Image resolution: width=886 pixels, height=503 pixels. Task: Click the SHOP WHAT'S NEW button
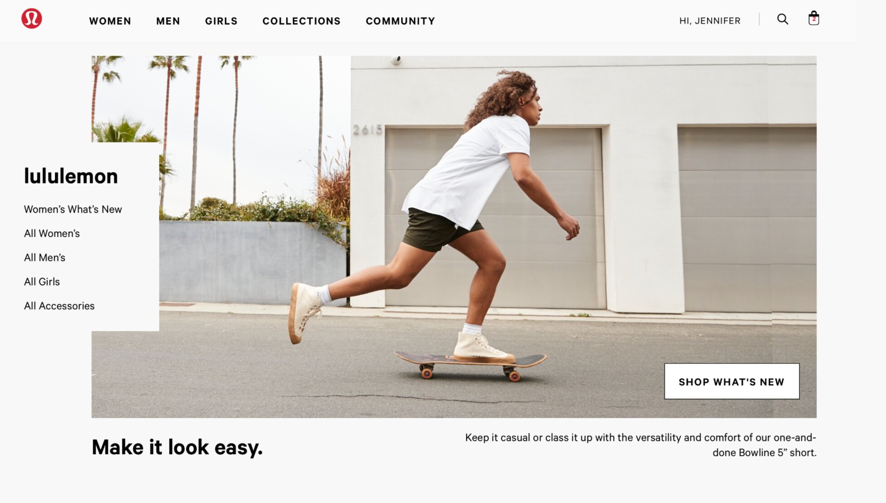(732, 381)
